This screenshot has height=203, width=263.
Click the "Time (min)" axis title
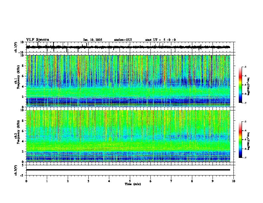[133, 184]
